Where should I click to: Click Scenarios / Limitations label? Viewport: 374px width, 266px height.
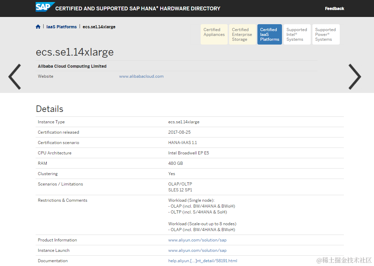pos(60,184)
